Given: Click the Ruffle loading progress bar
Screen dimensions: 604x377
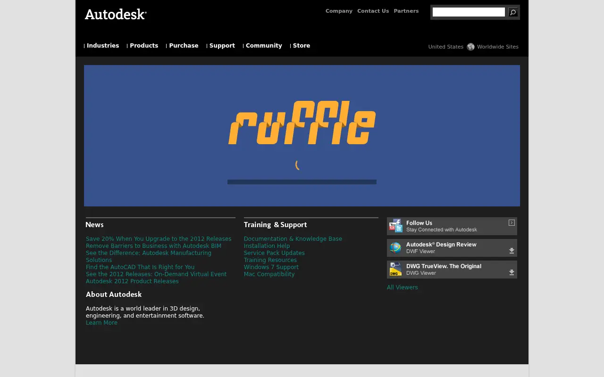Looking at the screenshot, I should [302, 182].
